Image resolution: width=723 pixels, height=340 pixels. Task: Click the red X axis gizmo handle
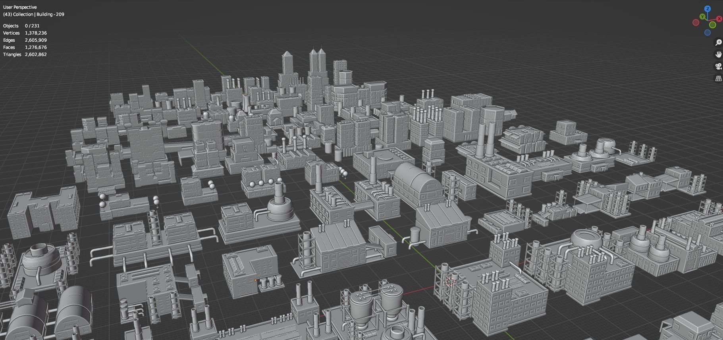click(x=719, y=19)
